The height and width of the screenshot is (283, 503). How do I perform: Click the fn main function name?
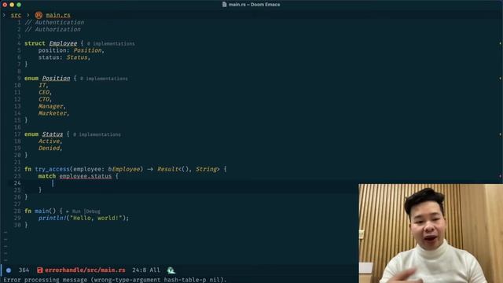tap(42, 211)
